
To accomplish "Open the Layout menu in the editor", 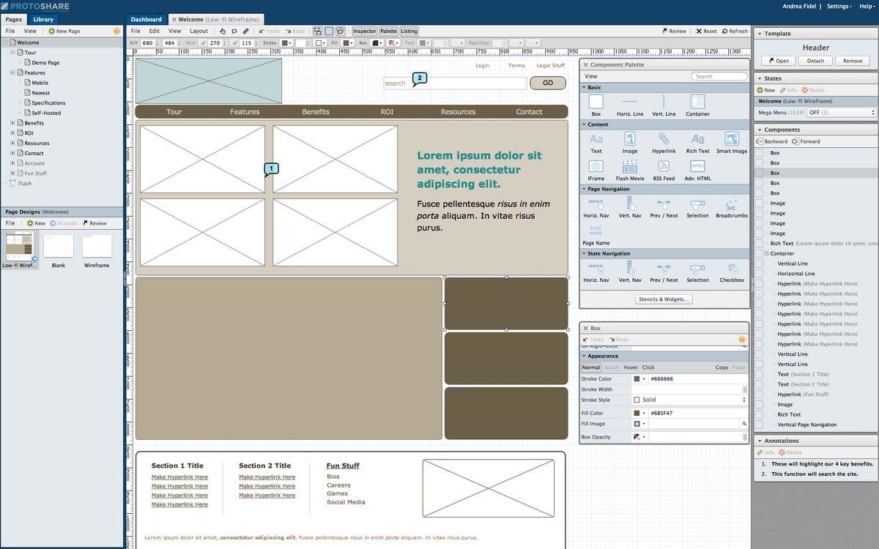I will (x=199, y=31).
